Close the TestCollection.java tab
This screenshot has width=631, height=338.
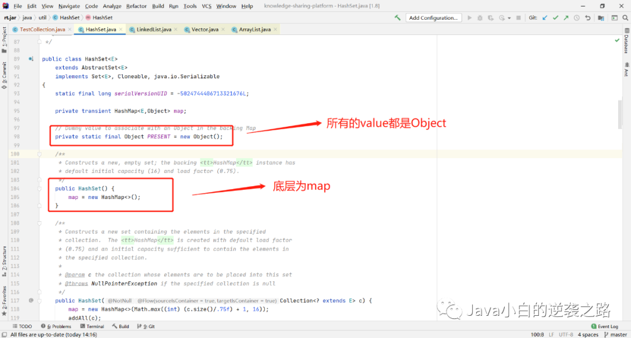tap(70, 29)
